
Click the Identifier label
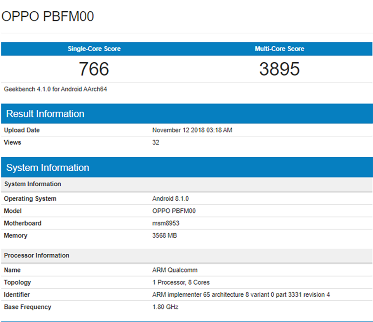(x=17, y=295)
